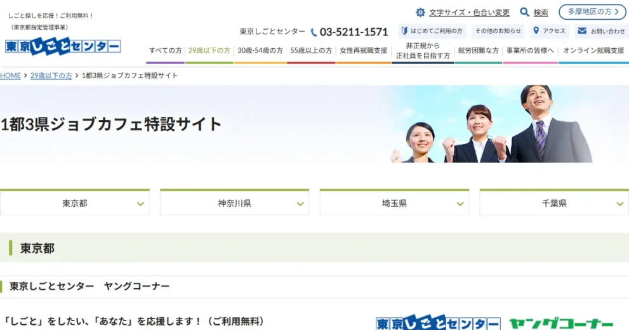This screenshot has height=330, width=629.
Task: Click the hero banner photo of three workers
Action: (492, 124)
